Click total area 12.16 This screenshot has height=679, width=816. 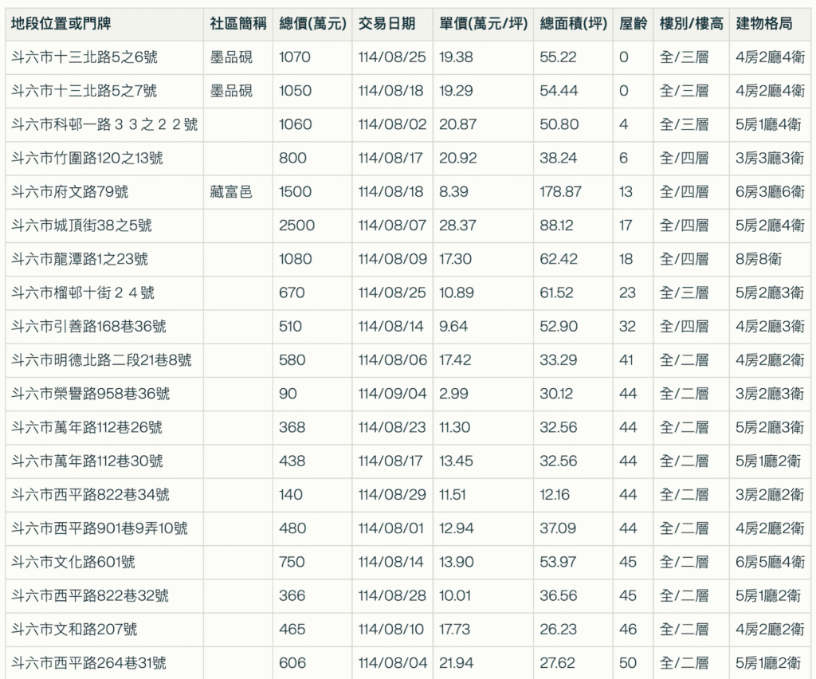click(555, 495)
